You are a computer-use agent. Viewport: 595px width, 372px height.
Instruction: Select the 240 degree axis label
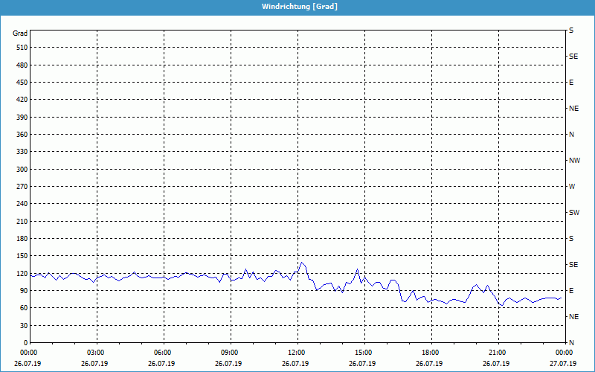click(21, 204)
